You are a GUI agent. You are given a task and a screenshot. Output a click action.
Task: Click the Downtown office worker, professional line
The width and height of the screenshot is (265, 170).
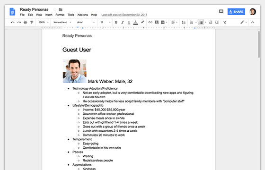pos(108,114)
